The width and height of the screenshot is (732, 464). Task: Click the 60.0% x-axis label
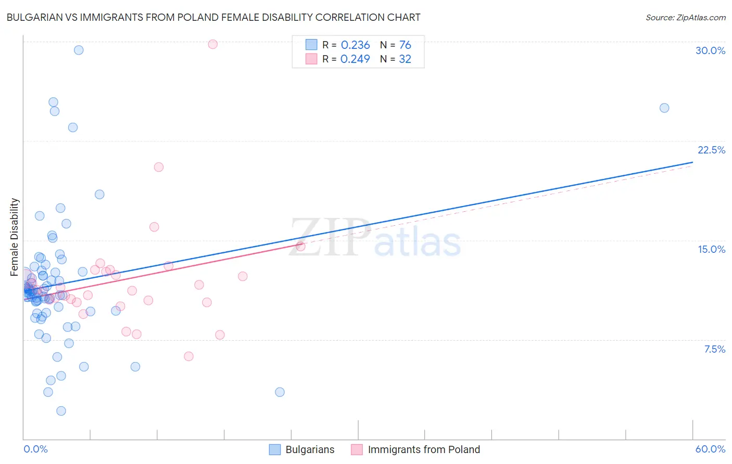[x=710, y=449]
